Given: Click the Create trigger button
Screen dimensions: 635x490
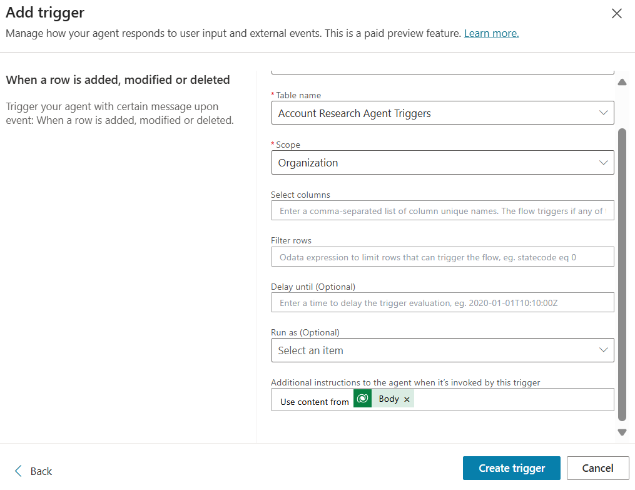Looking at the screenshot, I should tap(511, 467).
